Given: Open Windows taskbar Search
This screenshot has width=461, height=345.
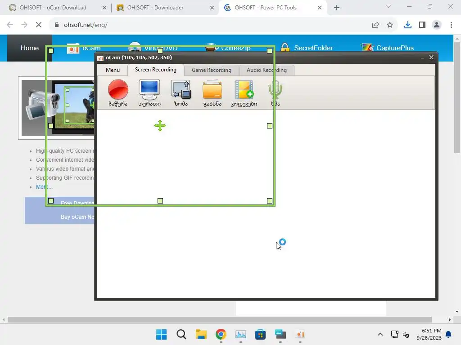Looking at the screenshot, I should click(181, 334).
